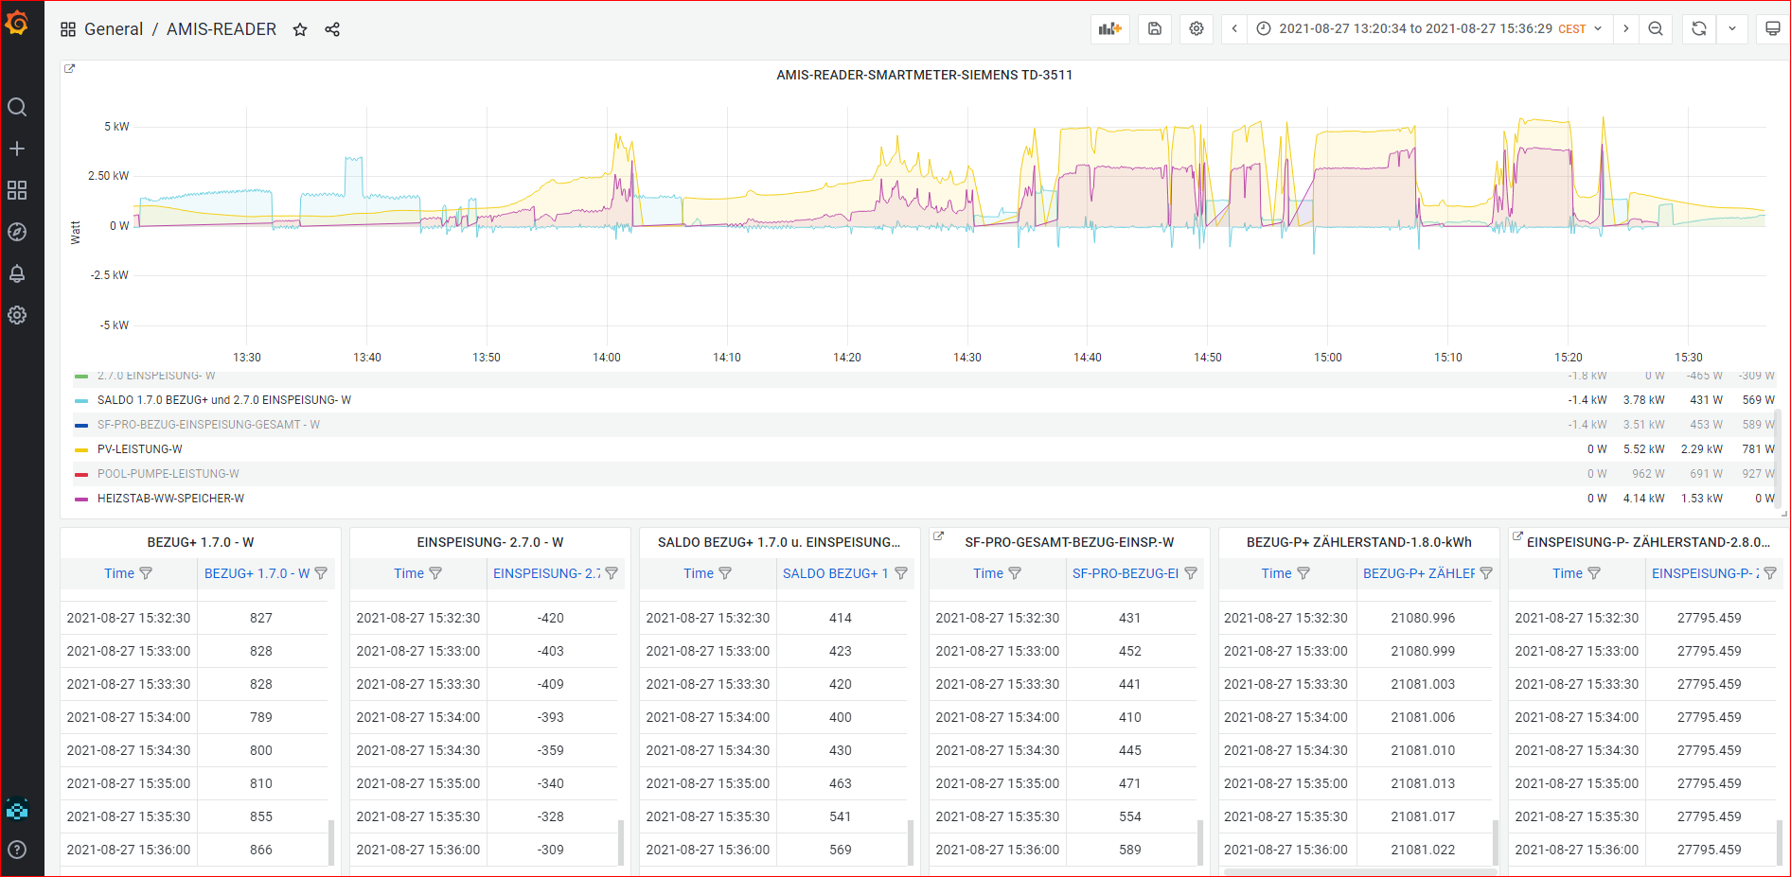Toggle SF-PRO-BEZUG-EINSPEISUNG-GESAMT series visibility
This screenshot has height=877, width=1791.
coord(208,425)
